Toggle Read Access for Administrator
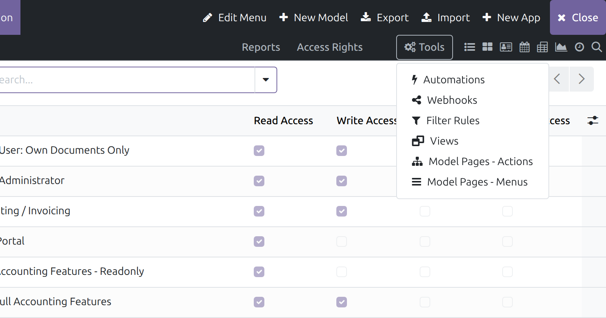 point(259,181)
